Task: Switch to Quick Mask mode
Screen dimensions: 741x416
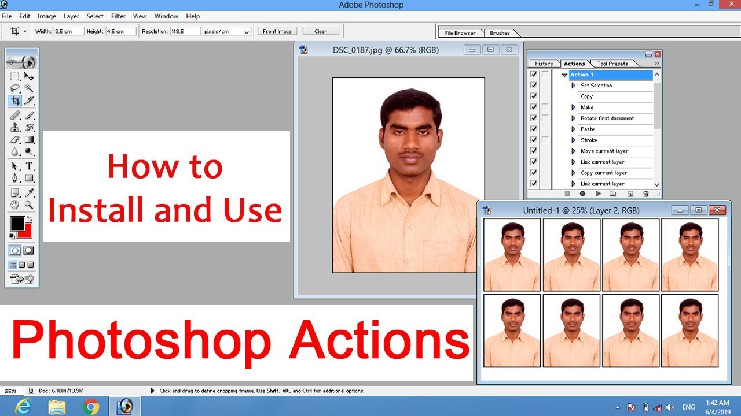Action: point(28,251)
